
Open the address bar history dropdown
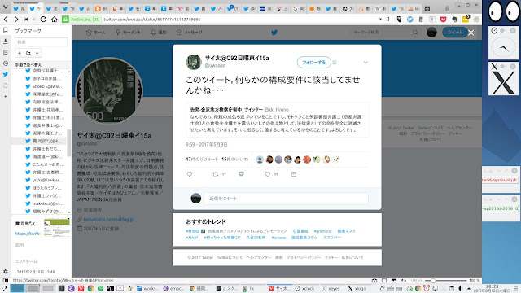coord(380,20)
